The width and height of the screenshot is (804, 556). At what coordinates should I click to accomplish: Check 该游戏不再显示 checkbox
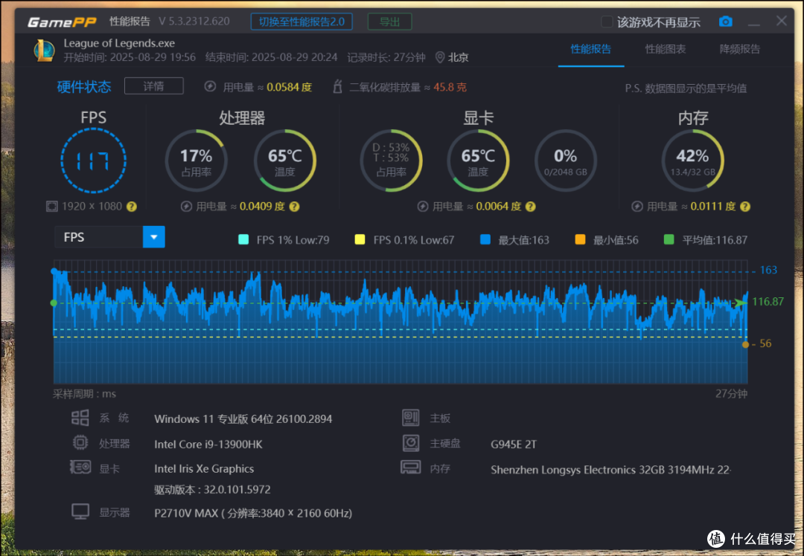[607, 22]
